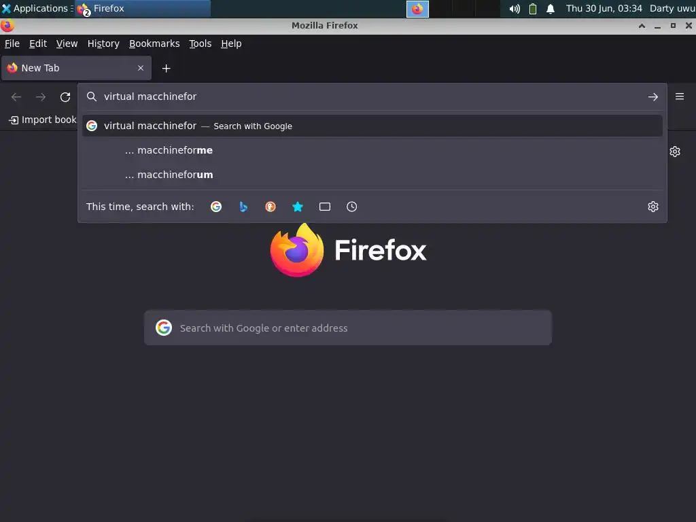Go back one page
The height and width of the screenshot is (522, 696).
16,97
